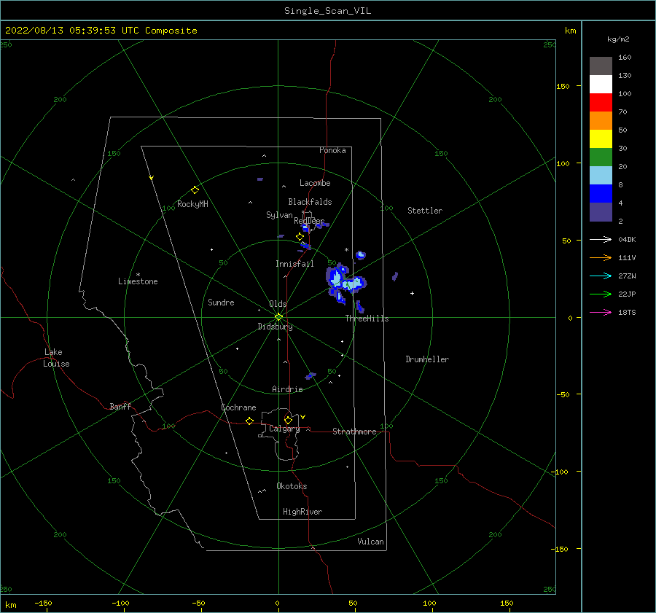Click the Sundre town label

[x=221, y=302]
